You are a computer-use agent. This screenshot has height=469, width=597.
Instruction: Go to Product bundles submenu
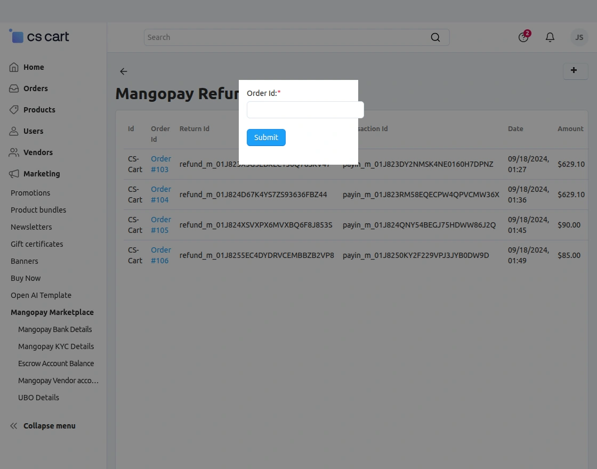tap(38, 210)
